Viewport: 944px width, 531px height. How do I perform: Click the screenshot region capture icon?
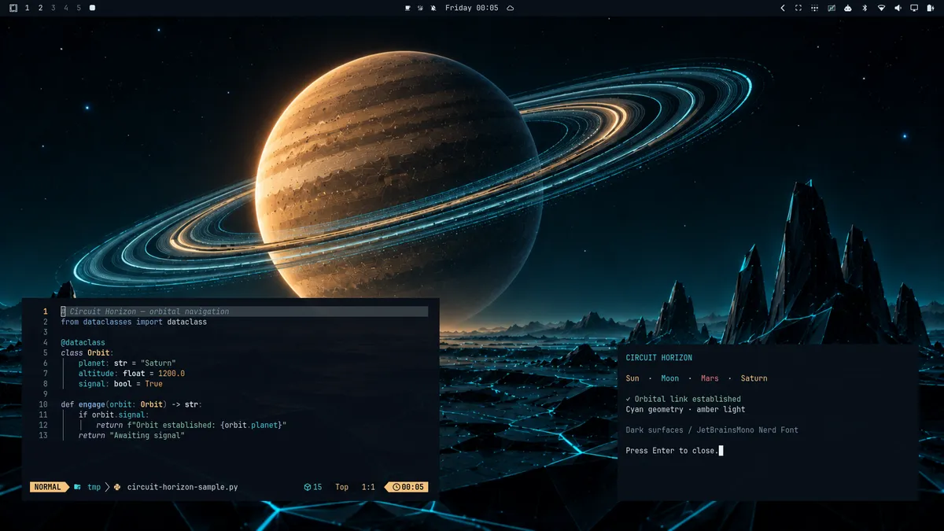point(798,8)
